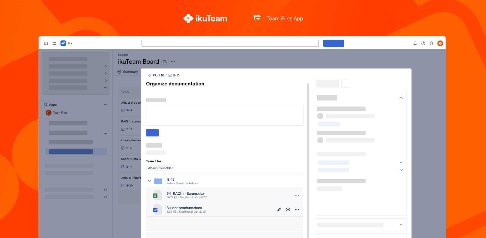The image size is (486, 238).
Task: Open the settings gear icon
Action: click(x=432, y=43)
